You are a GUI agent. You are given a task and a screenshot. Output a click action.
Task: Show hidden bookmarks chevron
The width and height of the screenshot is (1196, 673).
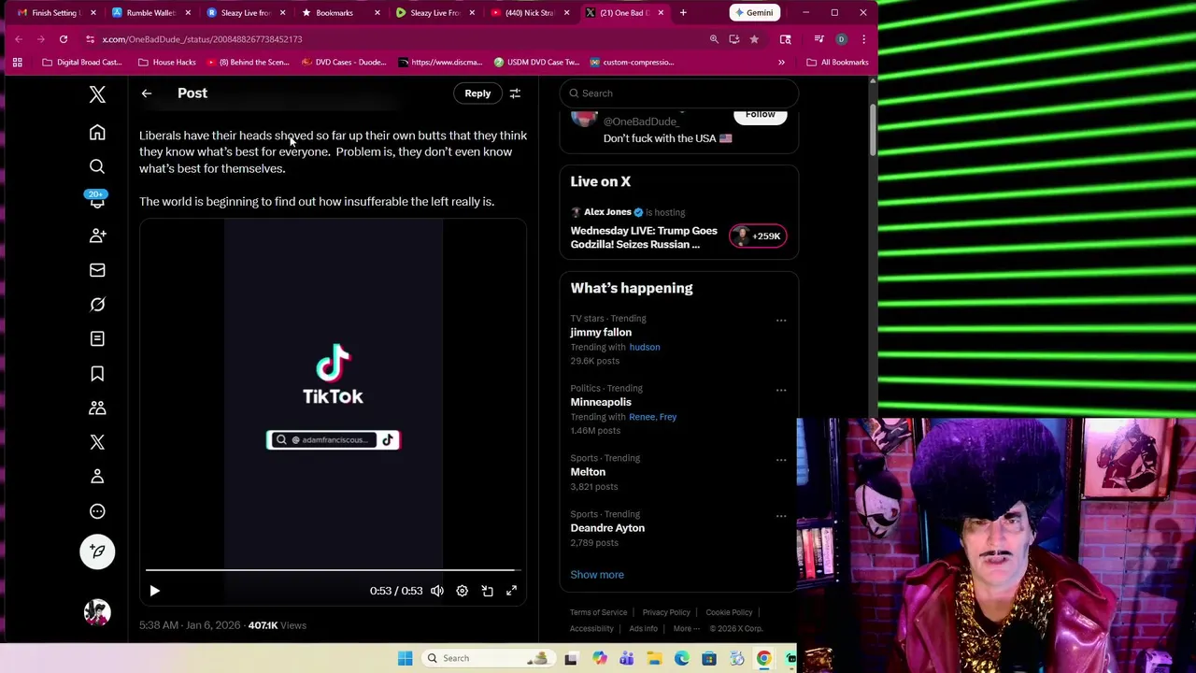point(781,63)
